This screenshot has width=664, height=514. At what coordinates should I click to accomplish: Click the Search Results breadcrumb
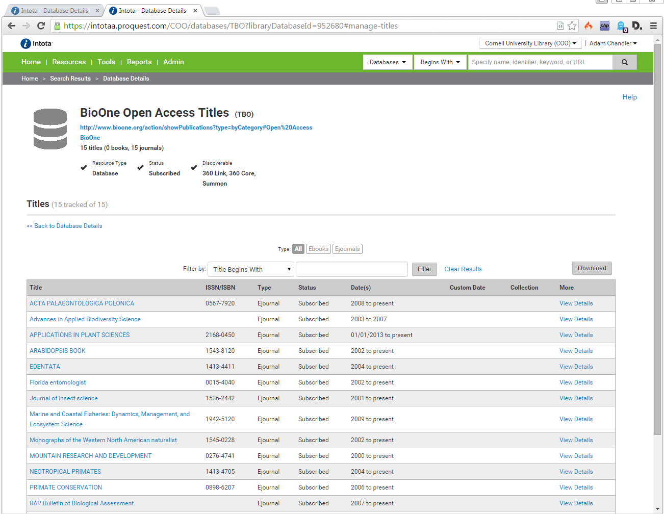[70, 79]
